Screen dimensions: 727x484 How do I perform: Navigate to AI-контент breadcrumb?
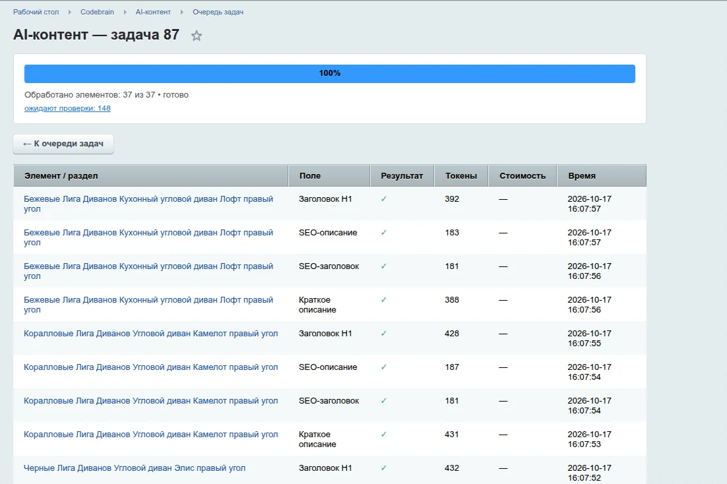(153, 12)
